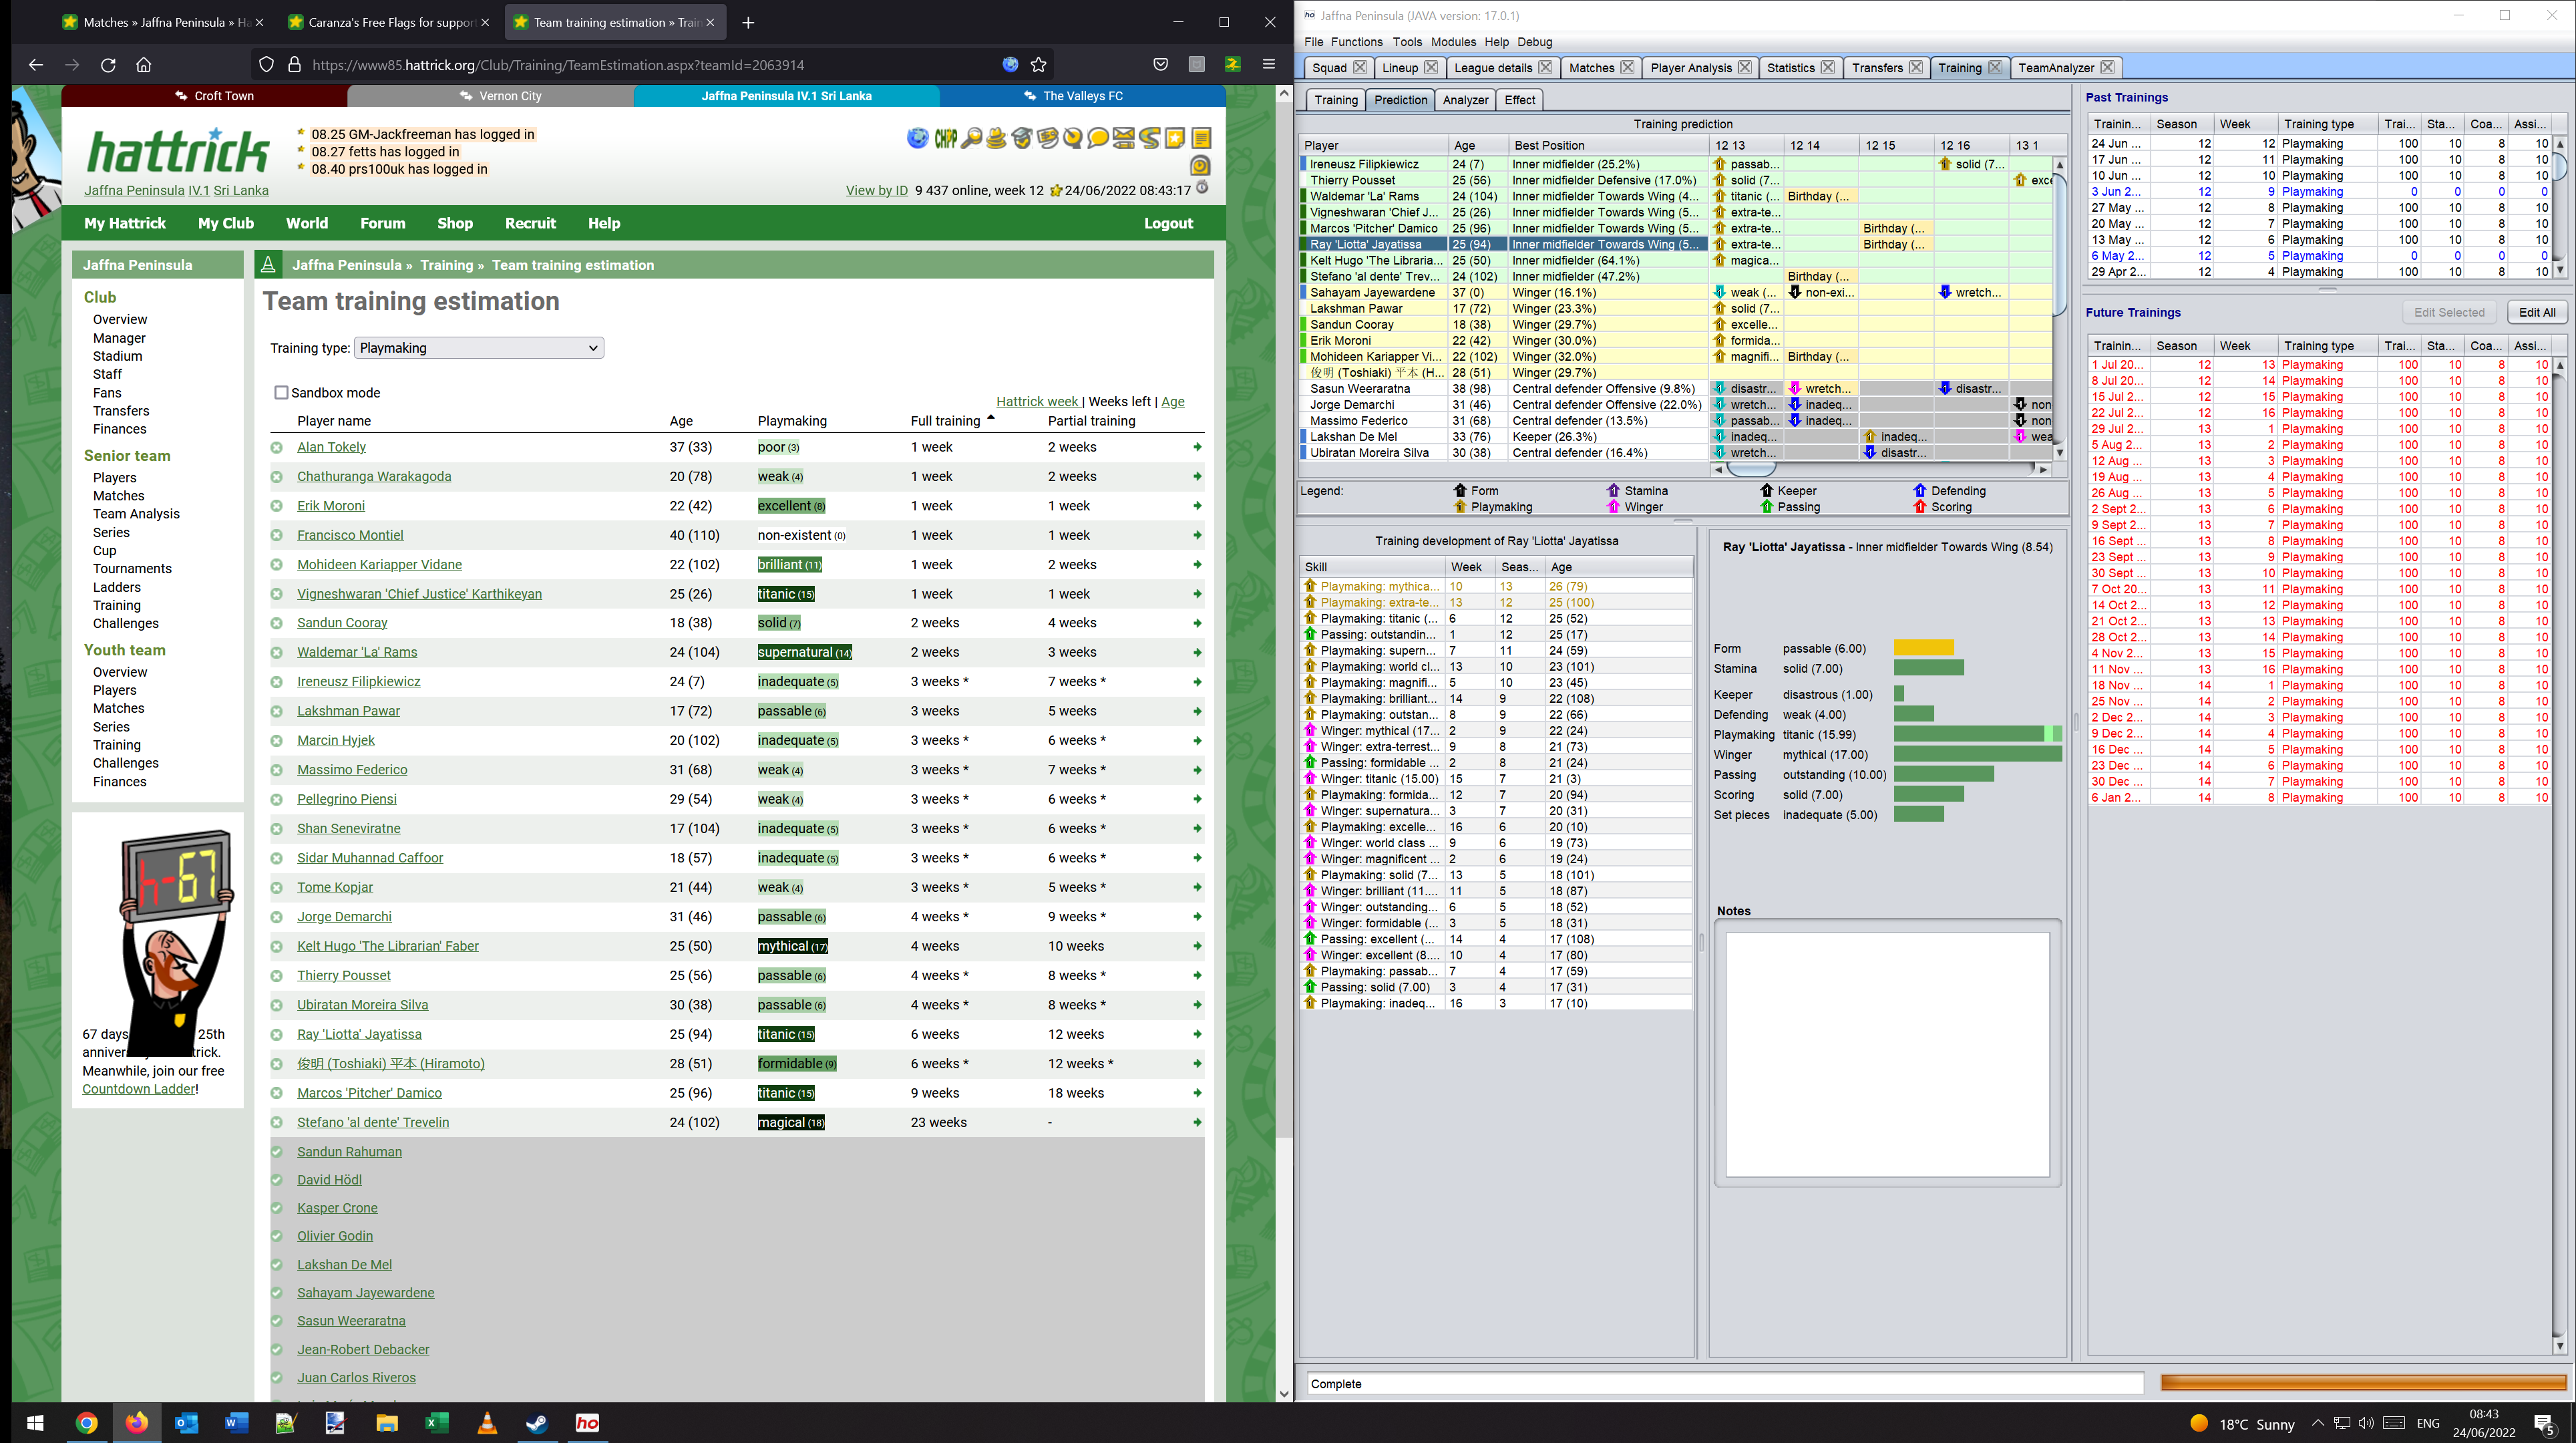Open the Supporter hat icon in the toolbar
Image resolution: width=2576 pixels, height=1443 pixels.
coord(996,139)
